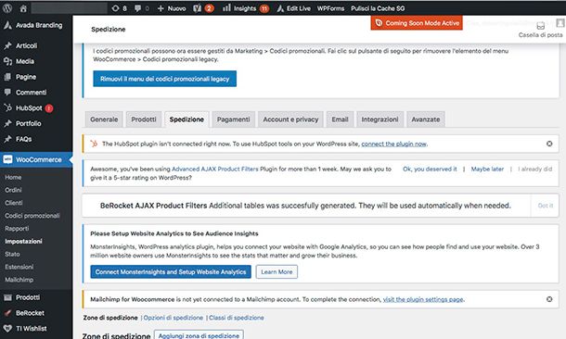Dismiss the HubSpot notice

pos(549,144)
